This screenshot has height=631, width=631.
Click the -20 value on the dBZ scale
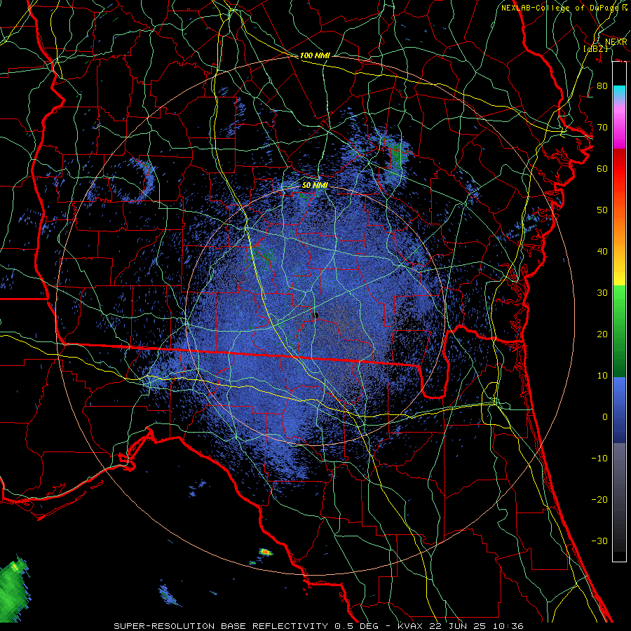click(599, 500)
